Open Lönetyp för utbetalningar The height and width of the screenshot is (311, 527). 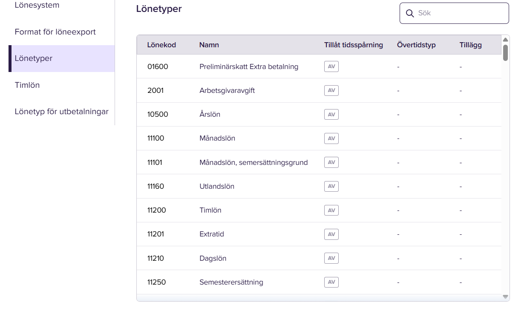(x=62, y=112)
